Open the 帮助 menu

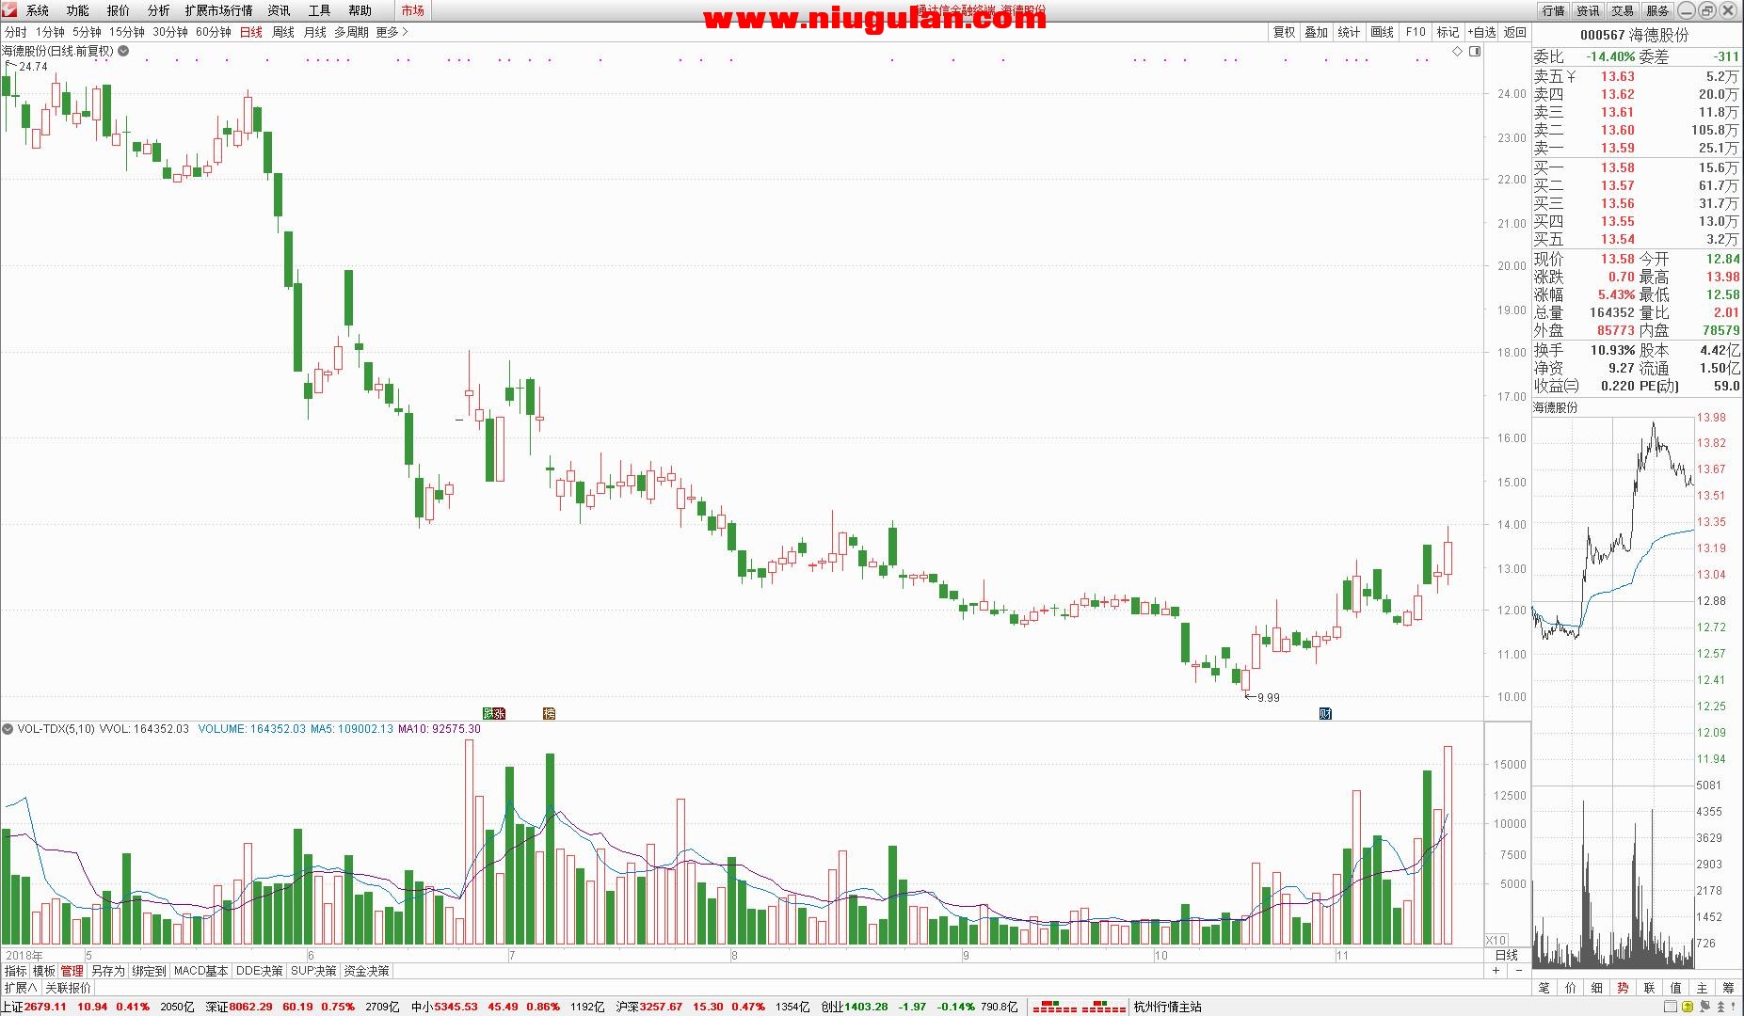[360, 10]
